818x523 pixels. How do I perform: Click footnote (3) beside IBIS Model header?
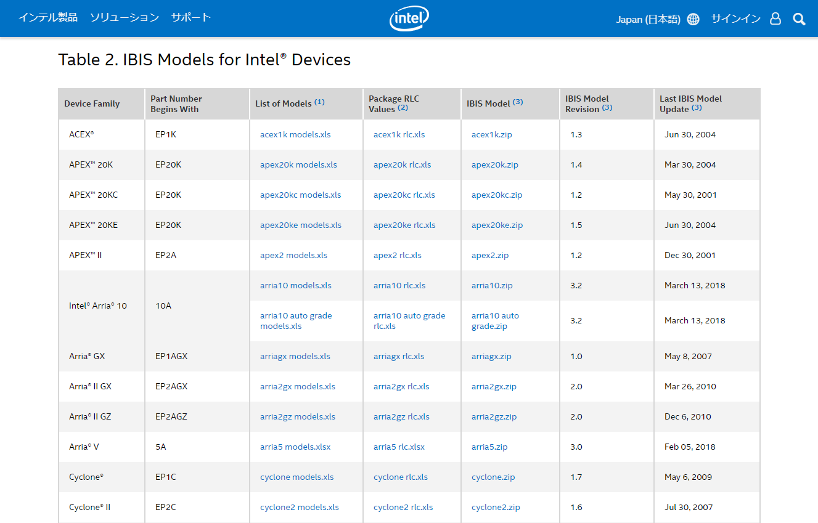click(x=518, y=102)
